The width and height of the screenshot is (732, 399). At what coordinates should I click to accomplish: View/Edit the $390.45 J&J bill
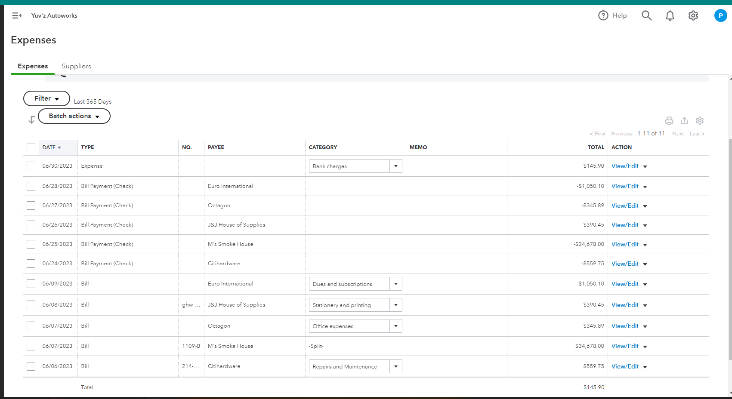point(625,305)
